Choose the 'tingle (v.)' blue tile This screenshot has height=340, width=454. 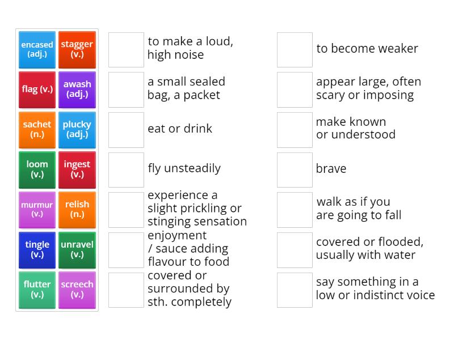37,250
